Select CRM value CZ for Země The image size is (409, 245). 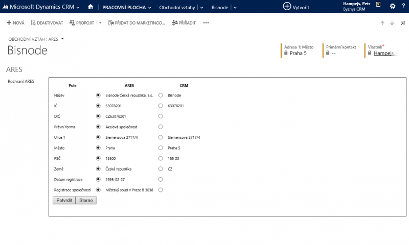click(161, 169)
